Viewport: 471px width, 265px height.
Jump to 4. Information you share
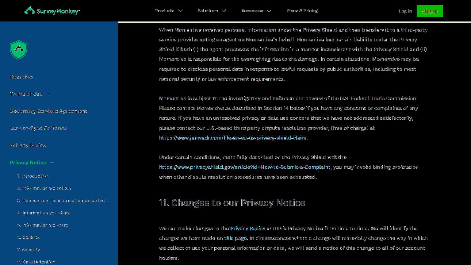click(44, 213)
